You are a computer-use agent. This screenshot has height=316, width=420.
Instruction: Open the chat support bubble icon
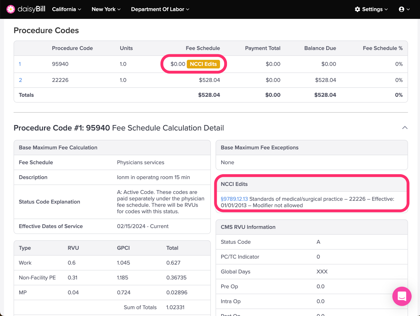[402, 296]
